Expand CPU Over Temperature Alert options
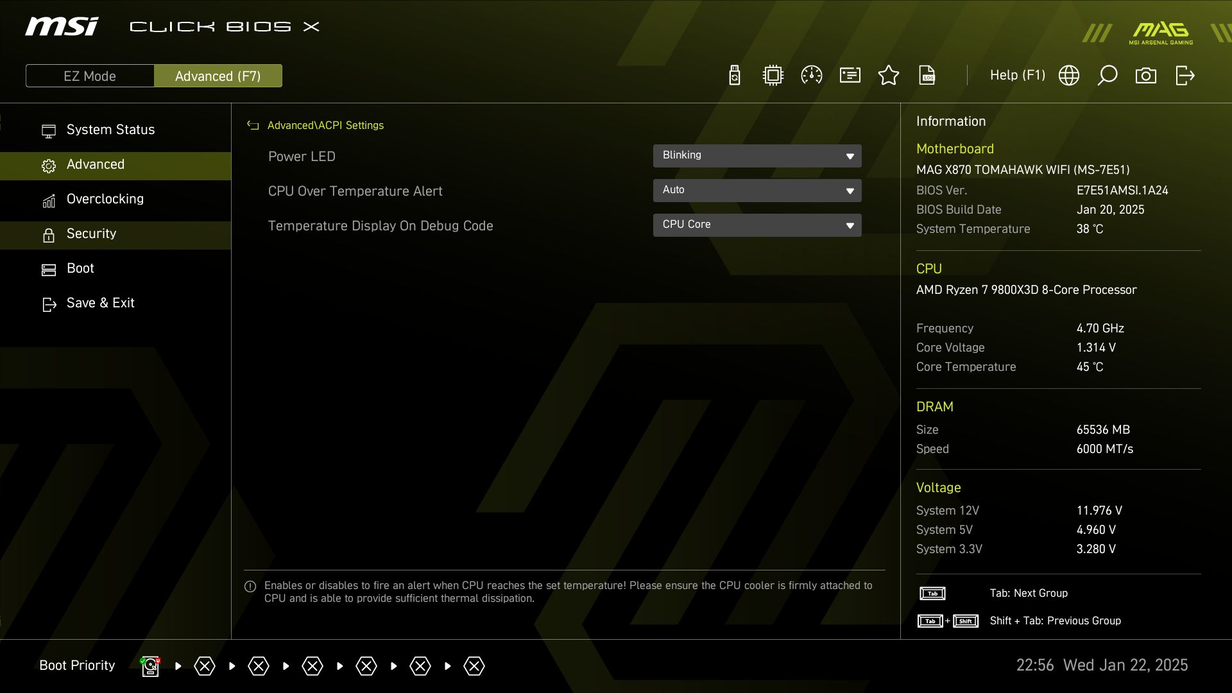This screenshot has width=1232, height=693. (x=757, y=190)
